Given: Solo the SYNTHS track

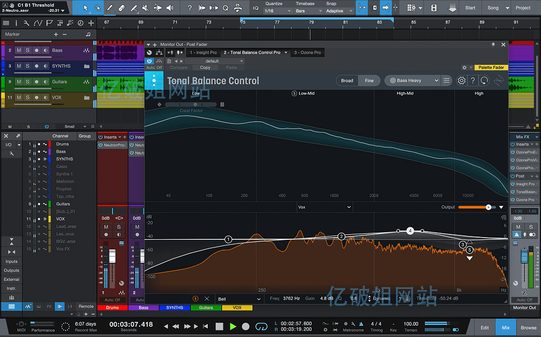Looking at the screenshot, I should pyautogui.click(x=28, y=66).
